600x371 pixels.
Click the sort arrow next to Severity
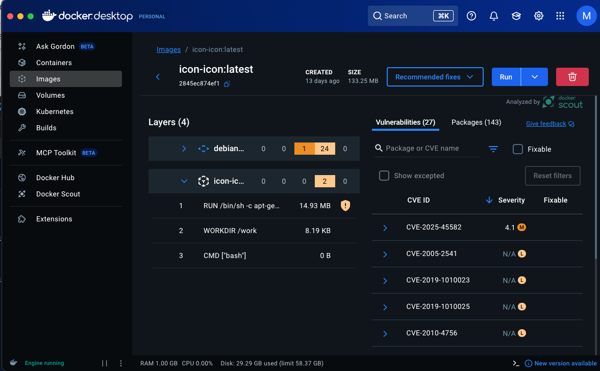point(489,200)
